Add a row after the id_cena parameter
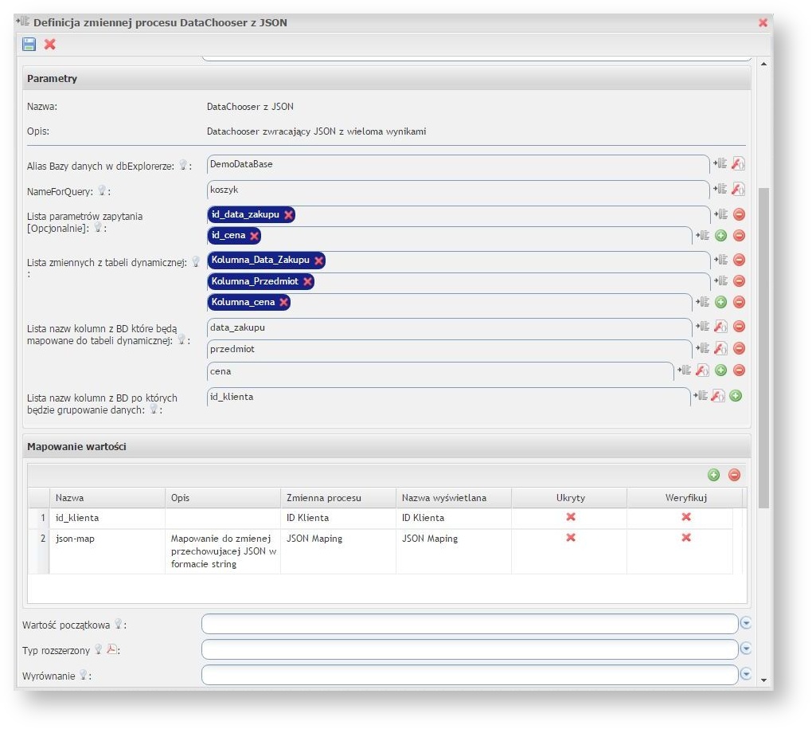The image size is (812, 729). (x=720, y=236)
